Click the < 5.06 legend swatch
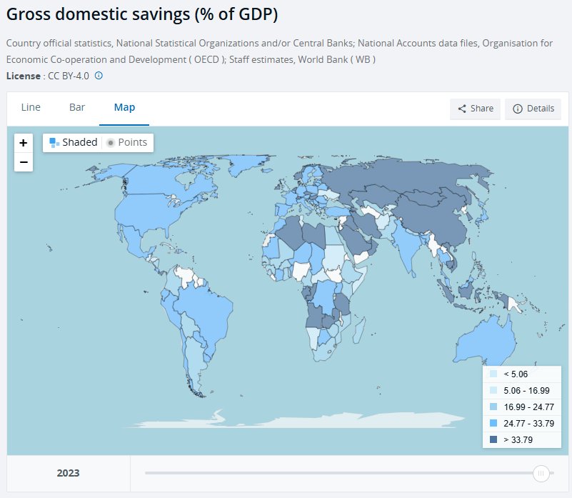The height and width of the screenshot is (498, 572). tap(493, 374)
